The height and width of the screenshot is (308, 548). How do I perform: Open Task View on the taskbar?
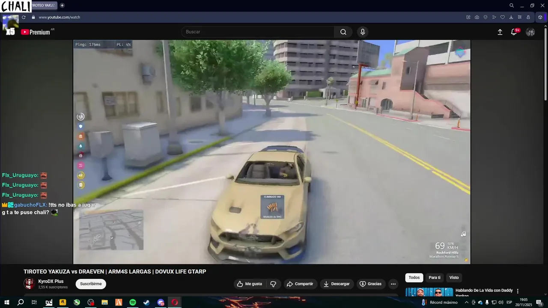[34, 302]
